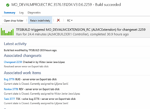Switch to the Log tab
Screen dimensions: 150x109
coord(21,13)
